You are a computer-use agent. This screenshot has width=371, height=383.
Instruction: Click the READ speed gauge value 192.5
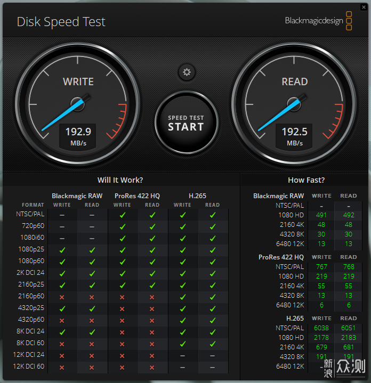pos(294,132)
